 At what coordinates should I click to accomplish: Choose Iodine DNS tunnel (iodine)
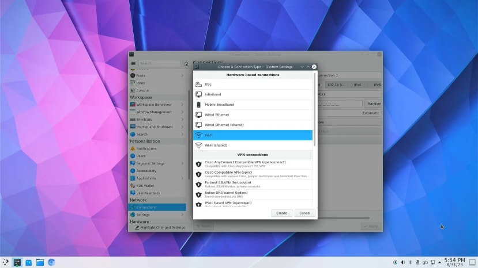[253, 194]
